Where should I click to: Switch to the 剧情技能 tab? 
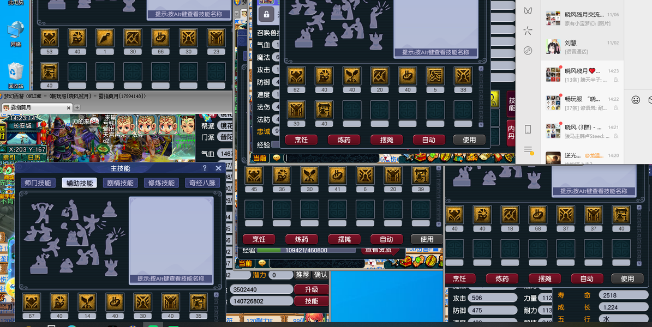pos(120,183)
